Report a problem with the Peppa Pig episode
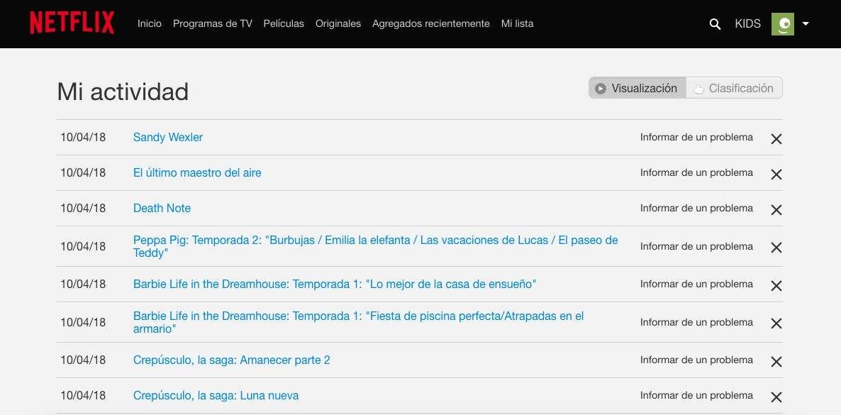This screenshot has height=415, width=841. tap(697, 246)
